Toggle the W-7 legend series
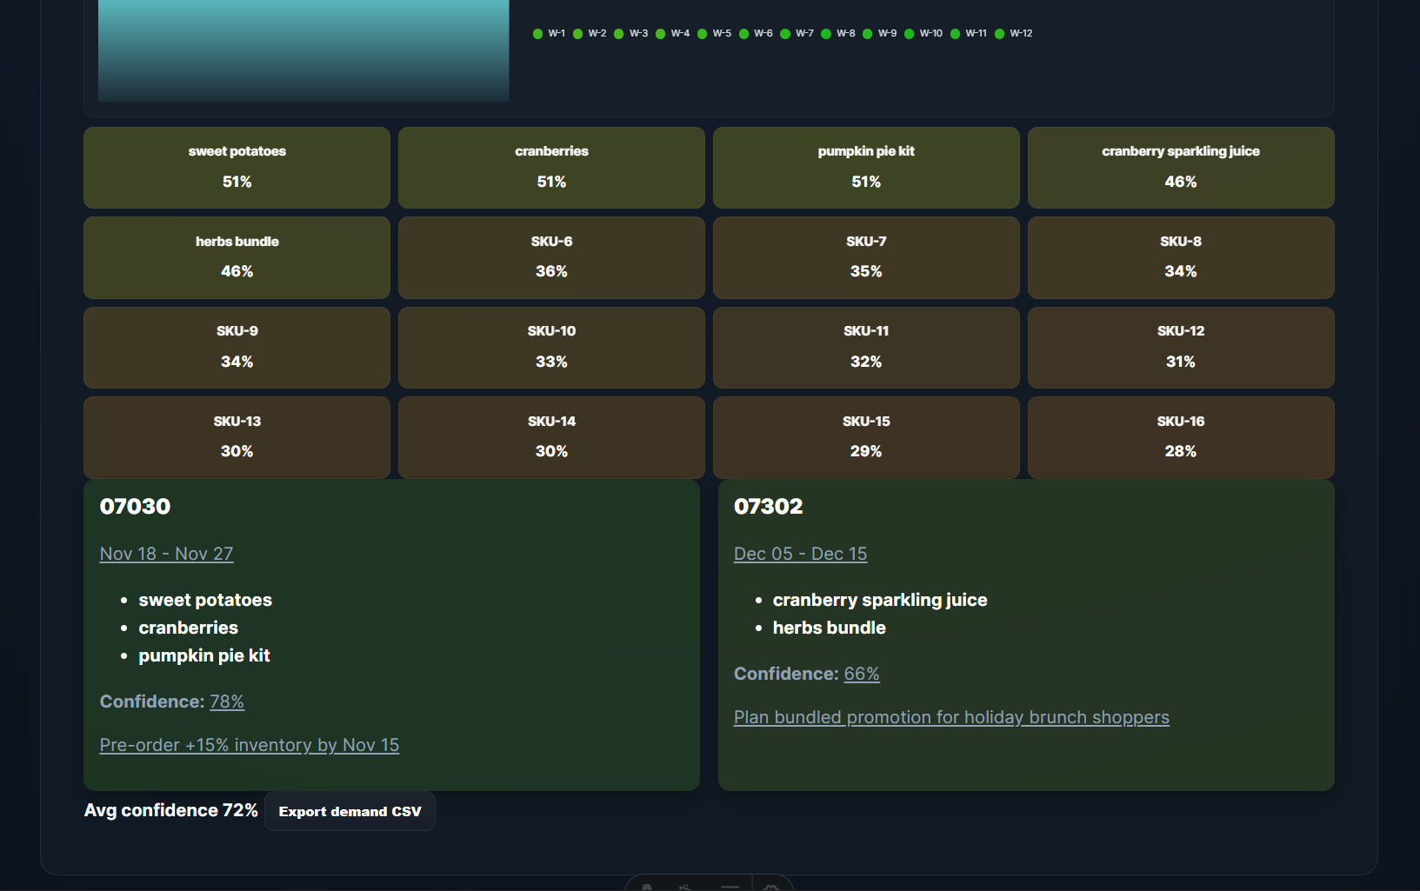Screen dimensions: 1420x891 coord(797,34)
